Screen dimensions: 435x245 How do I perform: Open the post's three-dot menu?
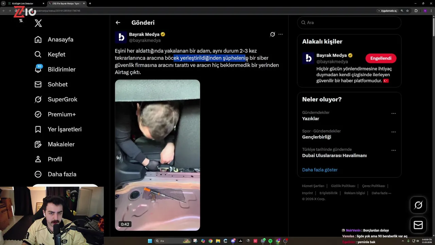point(280,34)
